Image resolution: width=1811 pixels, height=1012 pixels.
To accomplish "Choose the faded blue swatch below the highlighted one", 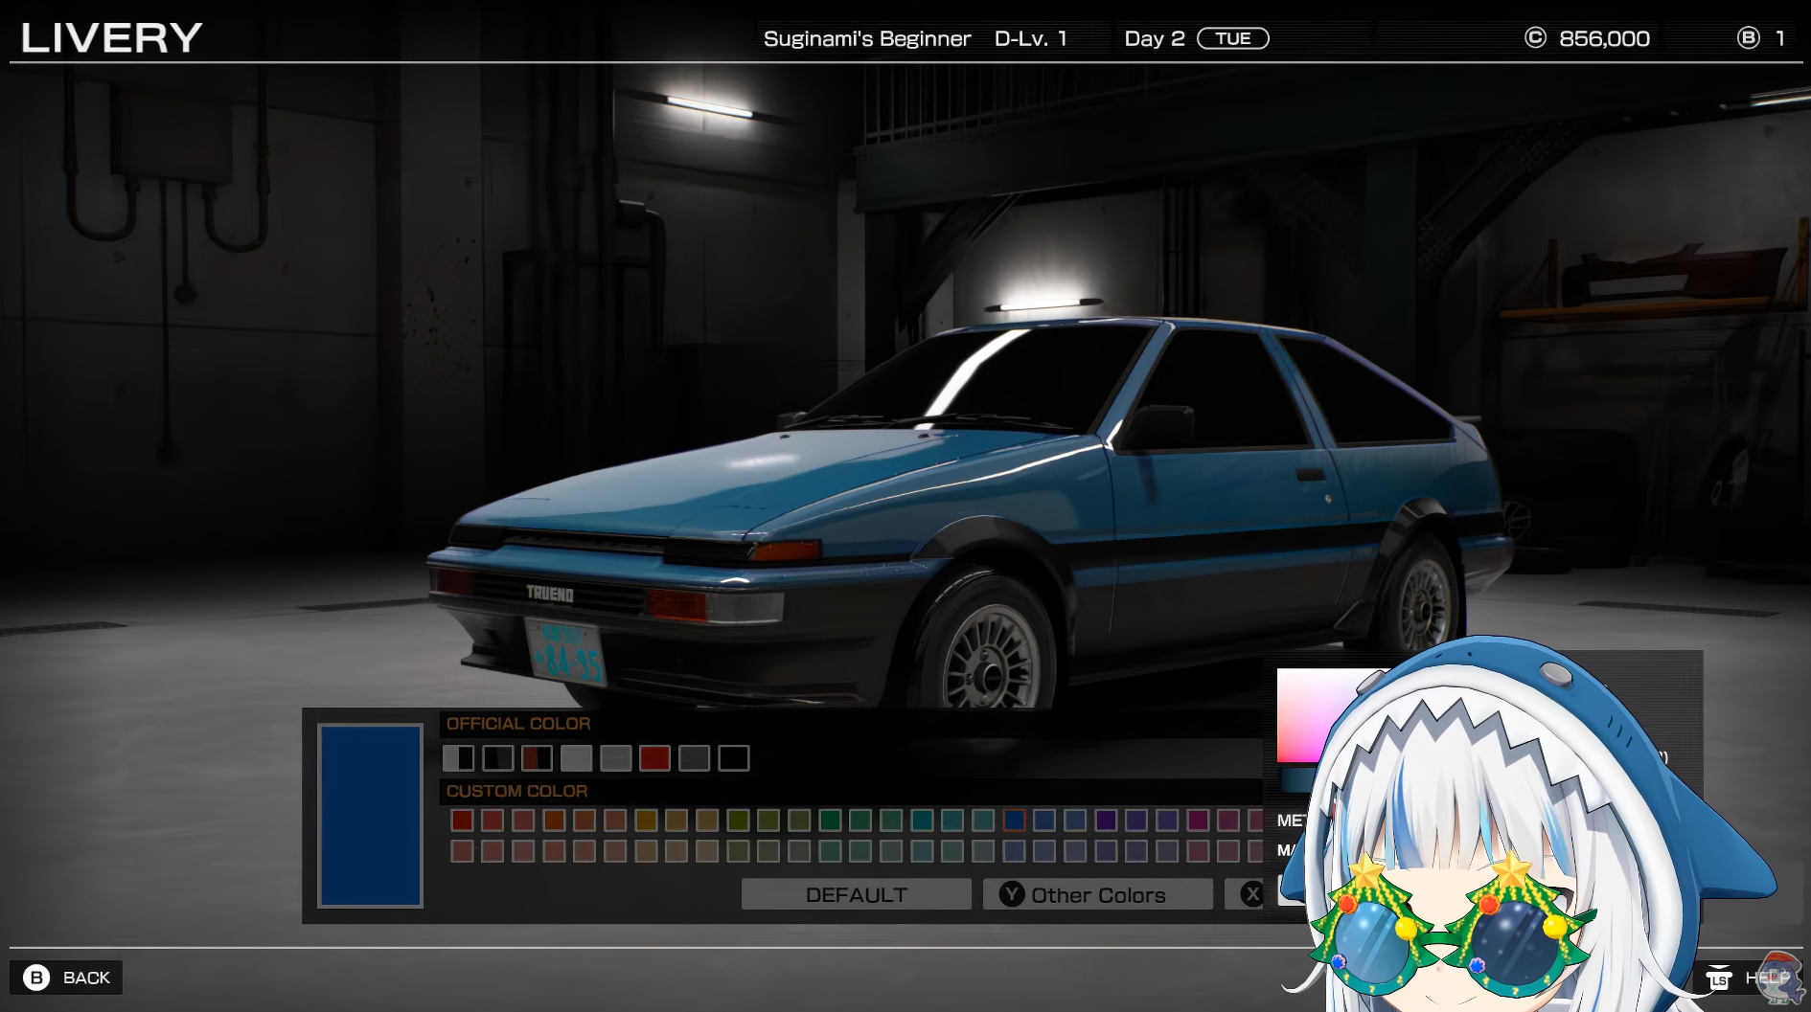I will point(1014,850).
